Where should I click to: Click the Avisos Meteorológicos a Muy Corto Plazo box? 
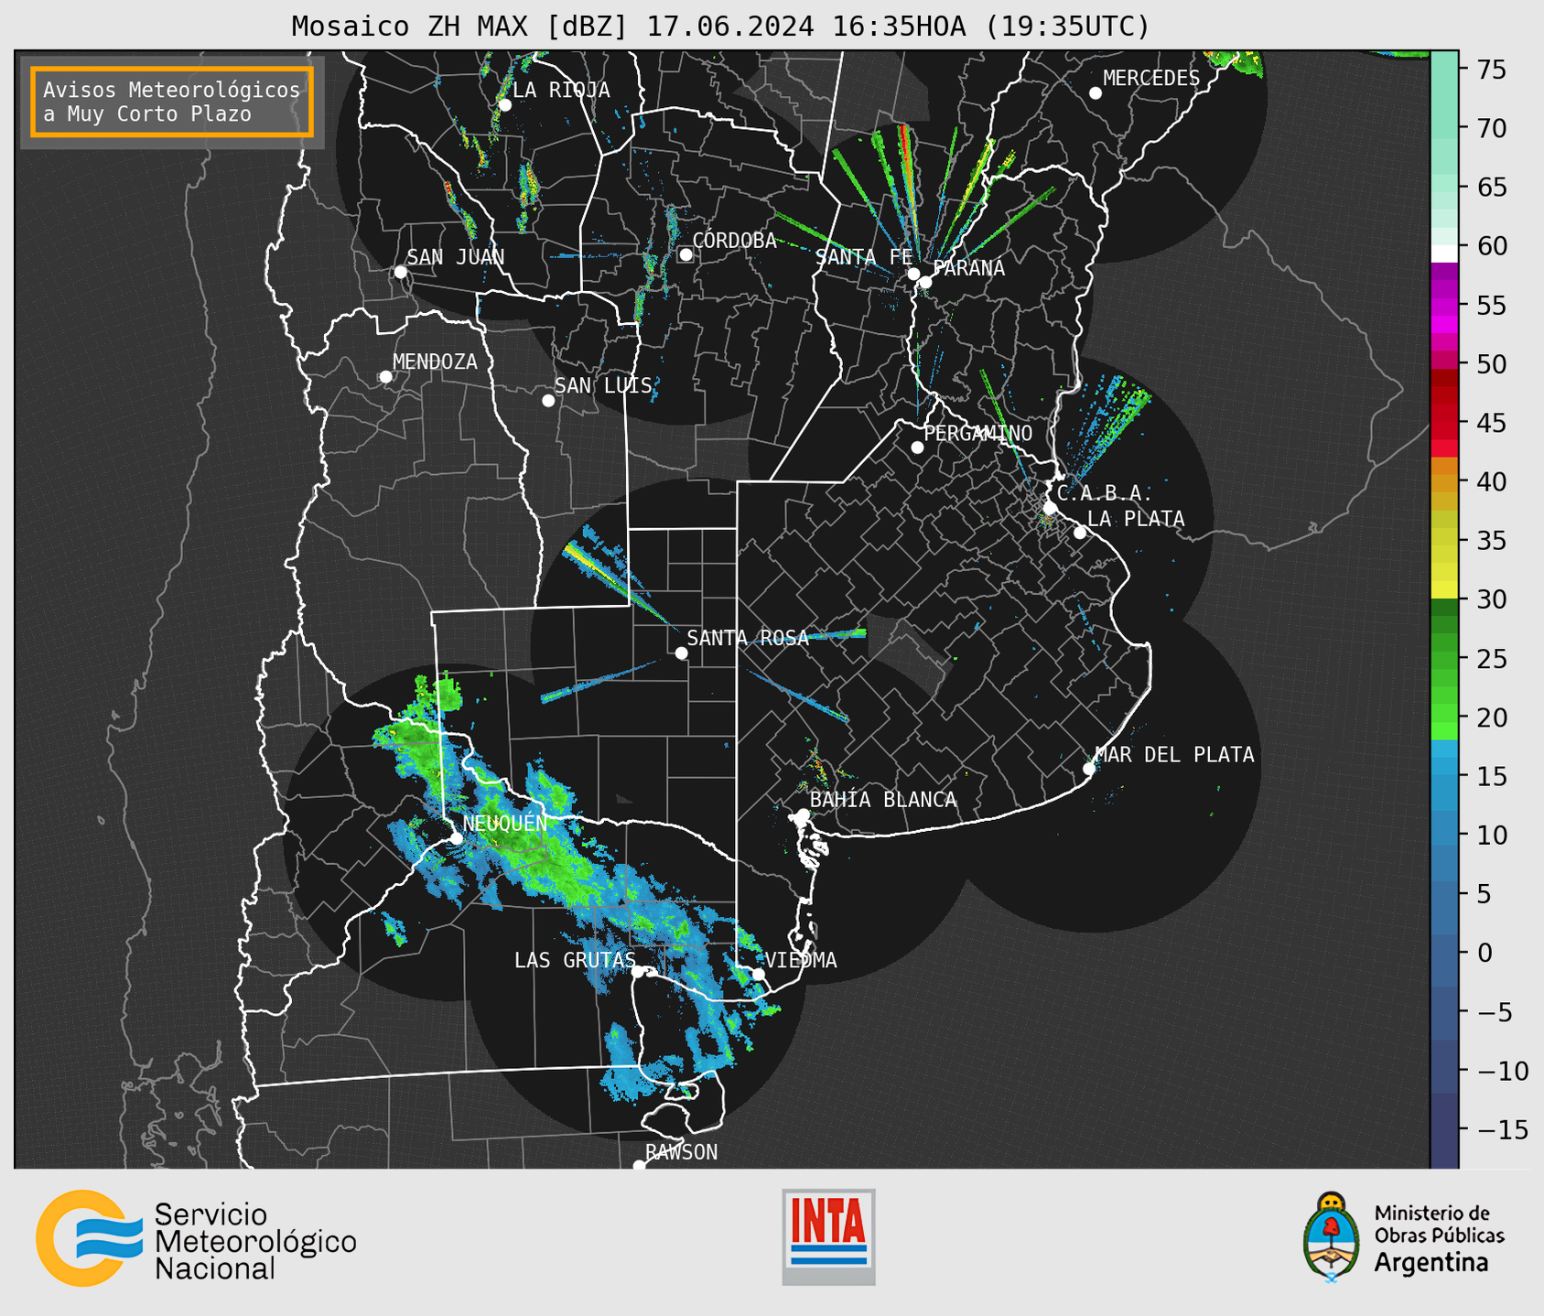[172, 102]
